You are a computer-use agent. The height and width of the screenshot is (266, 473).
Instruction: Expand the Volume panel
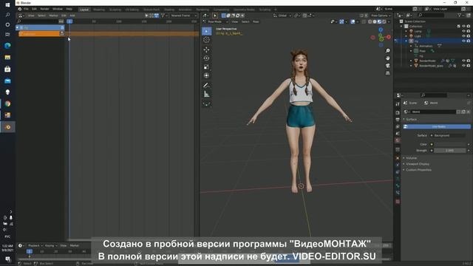[411, 158]
